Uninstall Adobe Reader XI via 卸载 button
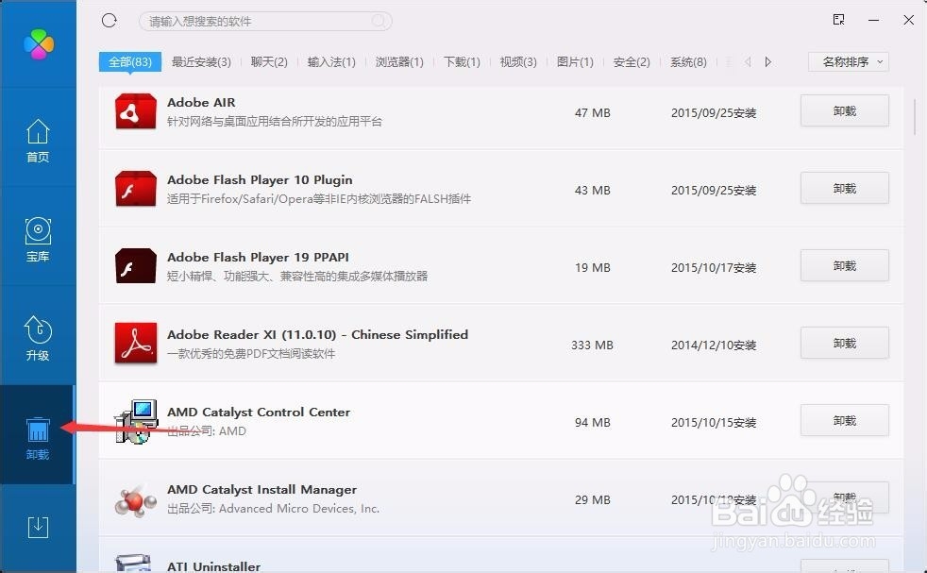 [845, 343]
